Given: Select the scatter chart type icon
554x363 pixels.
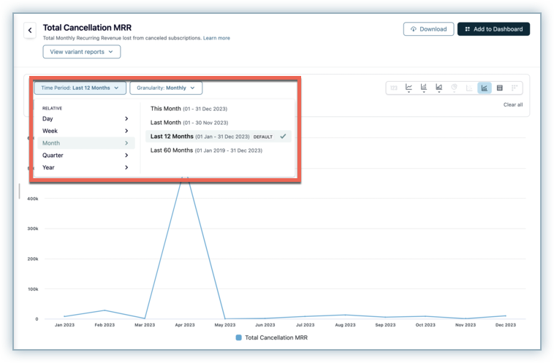Looking at the screenshot, I should coord(469,88).
